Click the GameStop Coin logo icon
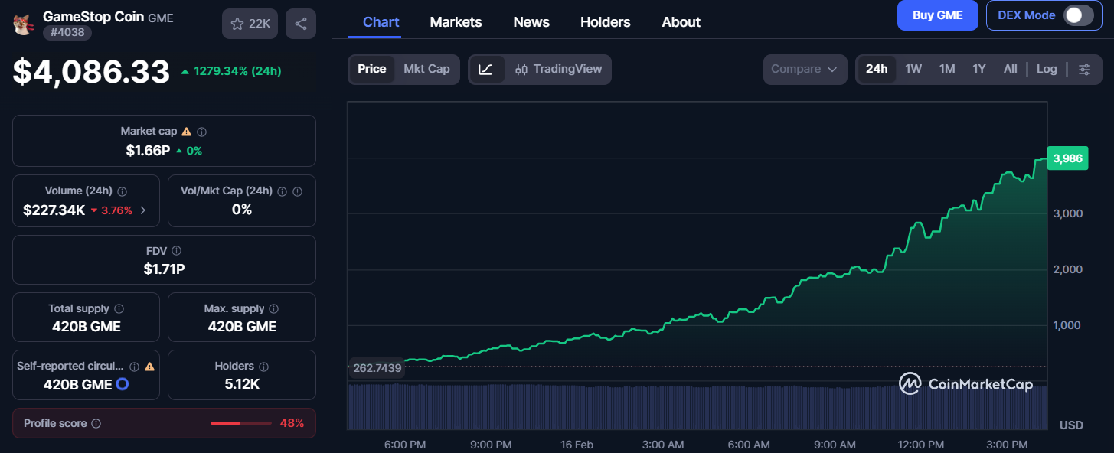 [x=22, y=24]
